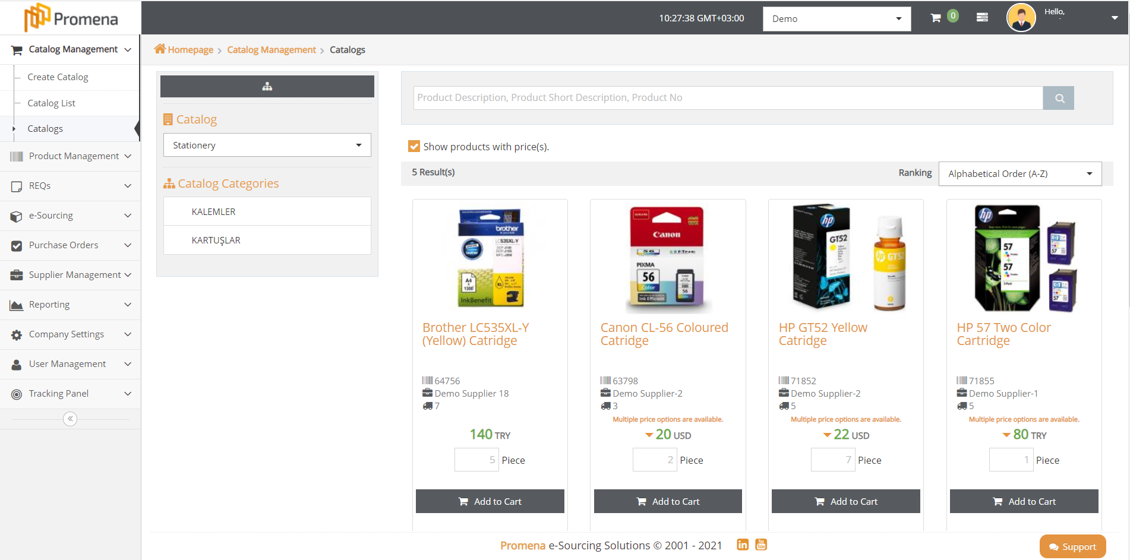Viewport: 1130px width, 560px height.
Task: Click the Tracking Panel target icon
Action: click(17, 394)
